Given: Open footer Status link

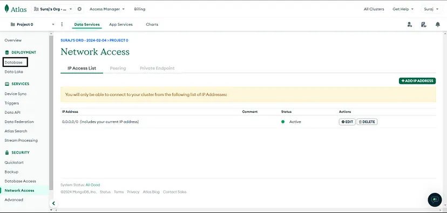Looking at the screenshot, I should pos(105,192).
